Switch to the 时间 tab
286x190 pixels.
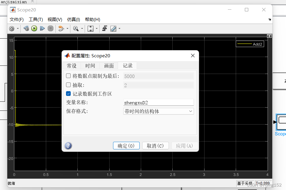point(90,65)
